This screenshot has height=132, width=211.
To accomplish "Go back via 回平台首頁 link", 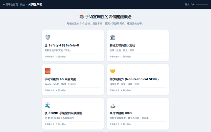I will pos(10,4).
